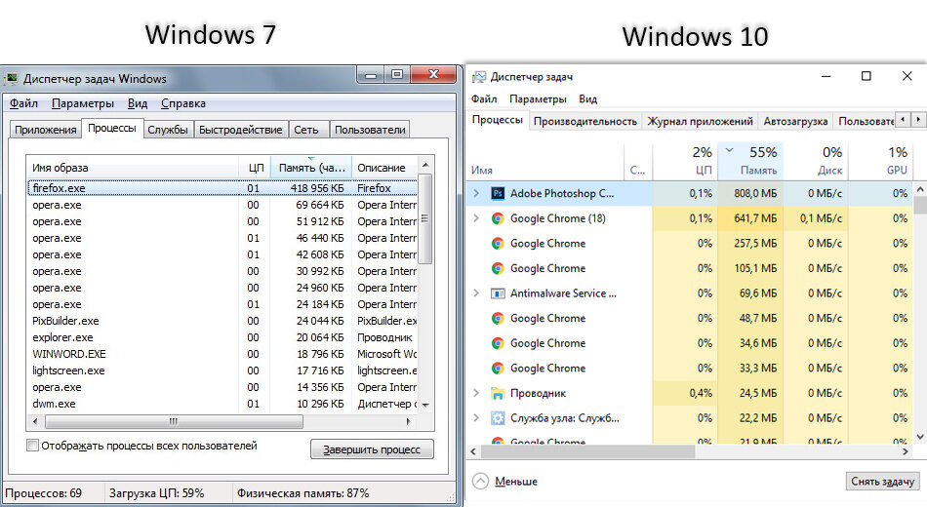
Task: Select the PixBuilder.exe process row
Action: [222, 321]
